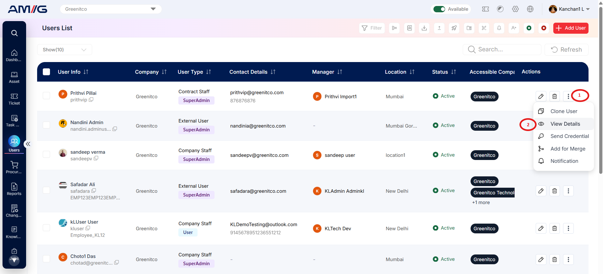Image resolution: width=603 pixels, height=274 pixels.
Task: Check the select-all header checkbox
Action: click(47, 72)
